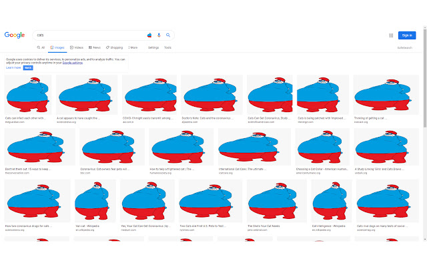Open thumbnail for How two coronavirus drugs for cats
The image size is (427, 267).
[37, 201]
